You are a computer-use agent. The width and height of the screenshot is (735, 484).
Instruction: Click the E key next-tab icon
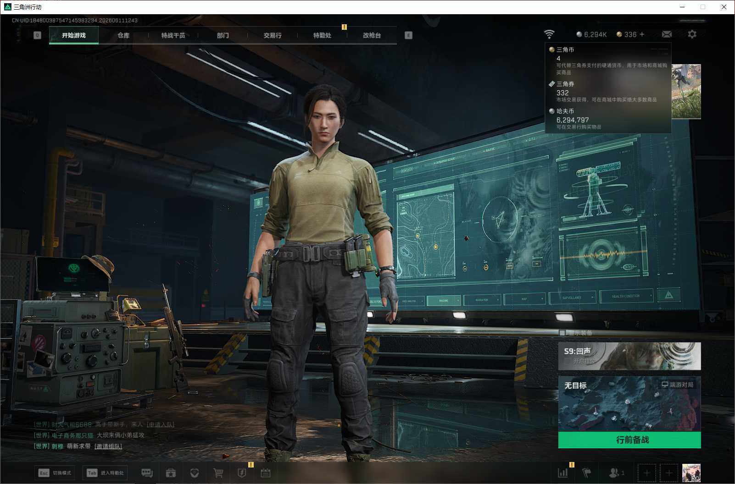(x=408, y=35)
